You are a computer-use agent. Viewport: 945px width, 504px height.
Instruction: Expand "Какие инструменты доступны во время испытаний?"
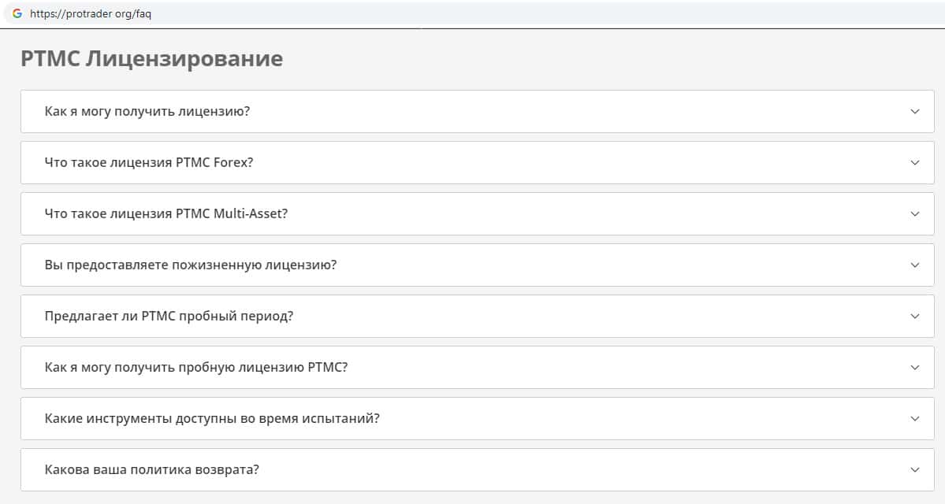tap(212, 418)
